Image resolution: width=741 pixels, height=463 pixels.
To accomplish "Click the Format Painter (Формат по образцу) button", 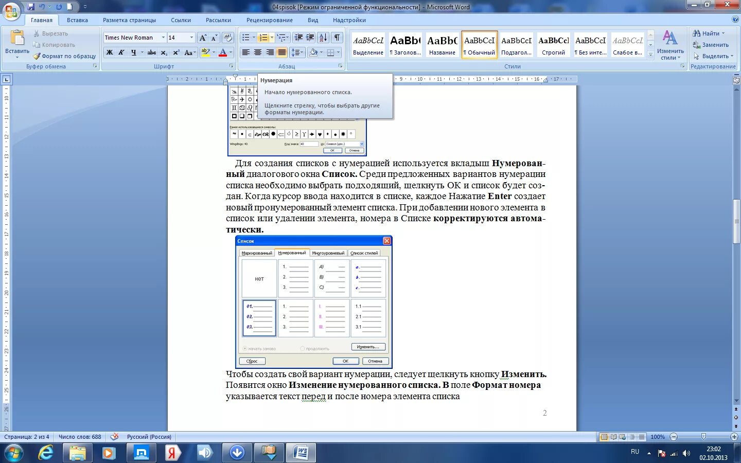I will pyautogui.click(x=64, y=56).
